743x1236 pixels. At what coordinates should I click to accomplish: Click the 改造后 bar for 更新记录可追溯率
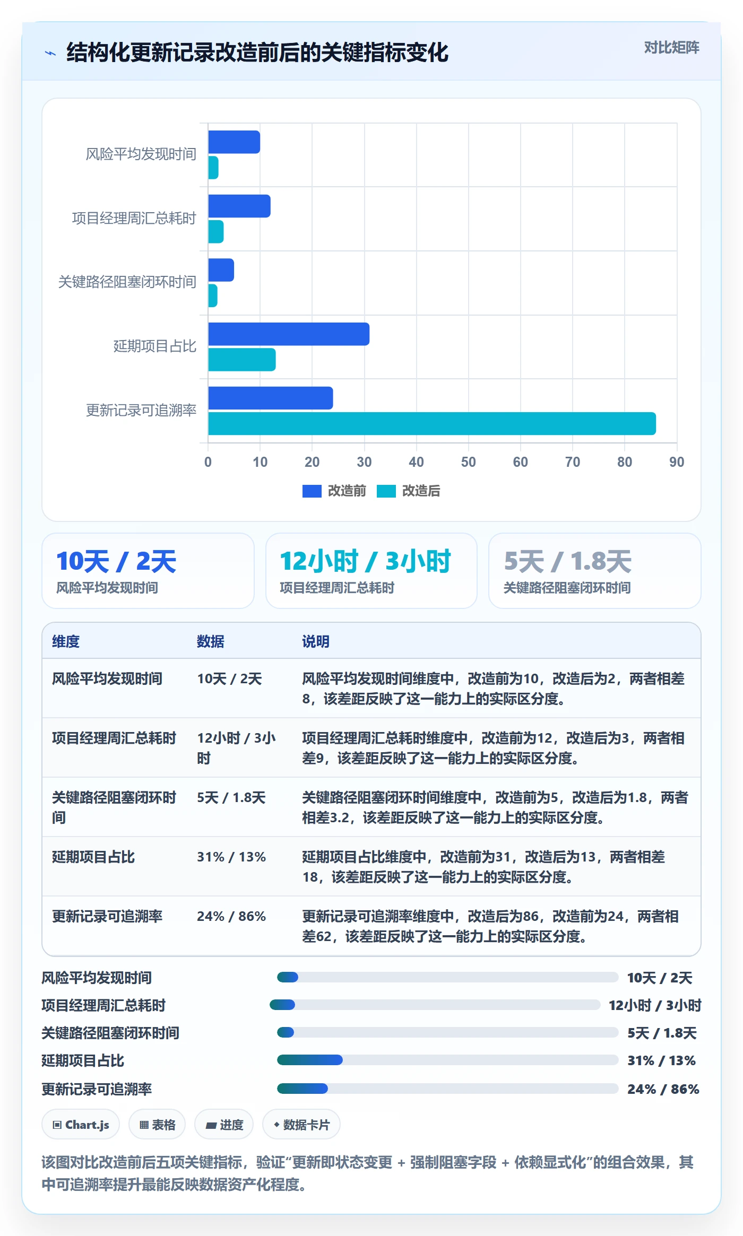432,423
